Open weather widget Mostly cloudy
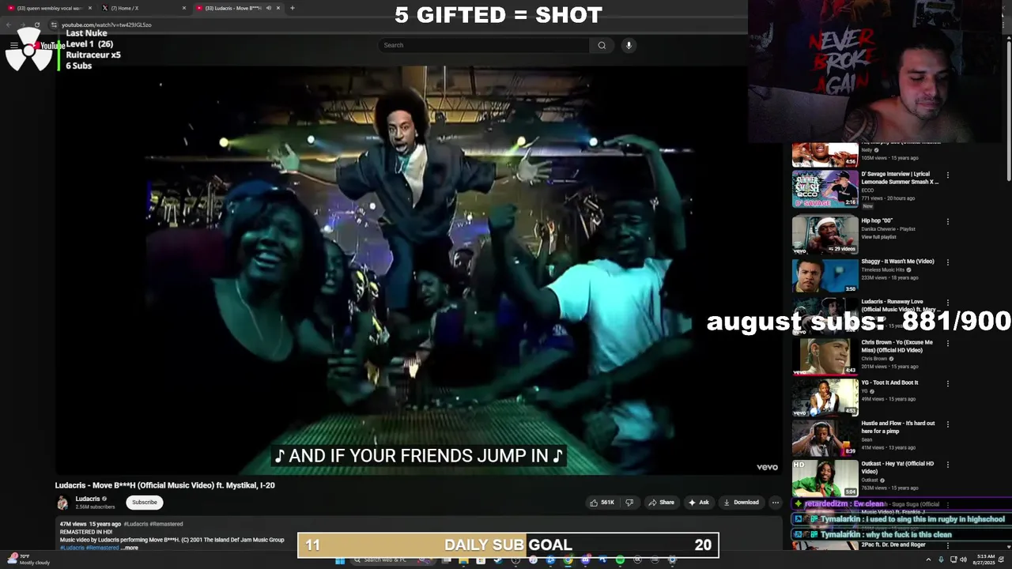 pyautogui.click(x=28, y=560)
